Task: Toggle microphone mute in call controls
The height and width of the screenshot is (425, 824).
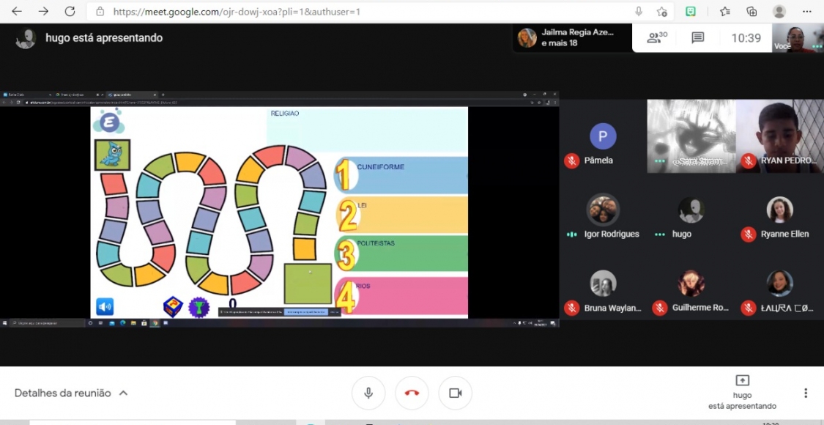Action: click(x=368, y=393)
